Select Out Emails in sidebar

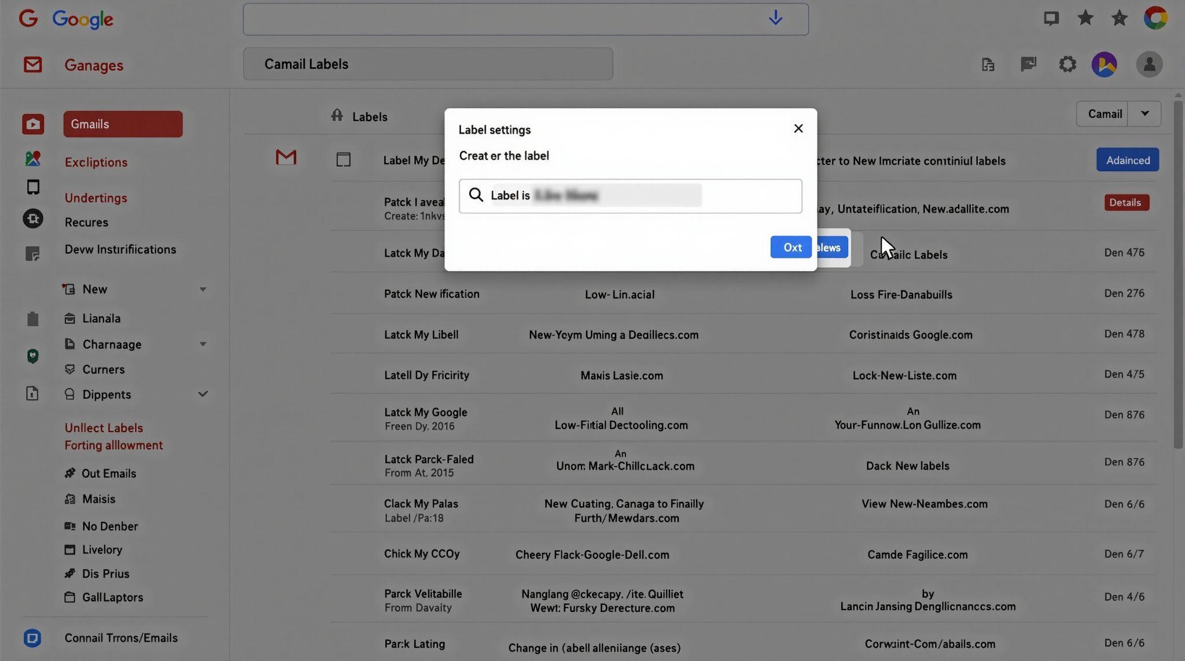tap(108, 473)
